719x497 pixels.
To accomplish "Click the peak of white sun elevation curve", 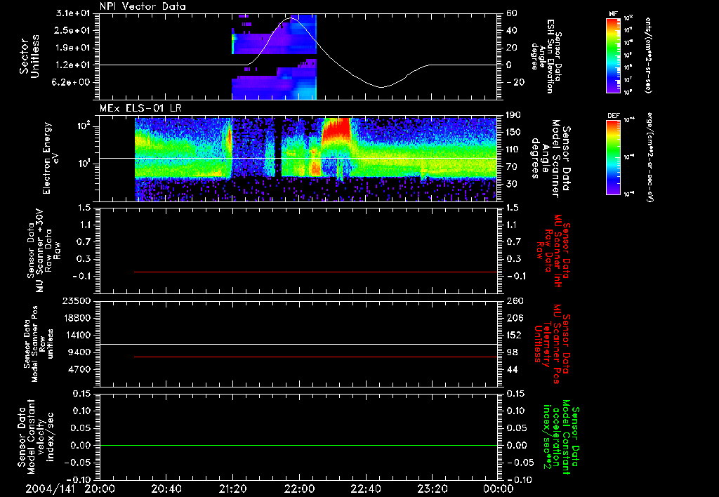I will [x=291, y=18].
